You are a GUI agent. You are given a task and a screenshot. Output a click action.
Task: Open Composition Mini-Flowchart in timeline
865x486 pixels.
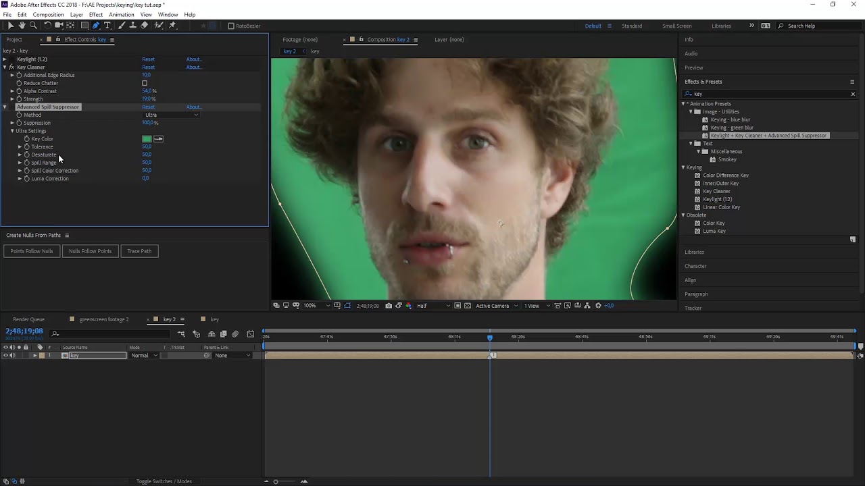pos(181,334)
